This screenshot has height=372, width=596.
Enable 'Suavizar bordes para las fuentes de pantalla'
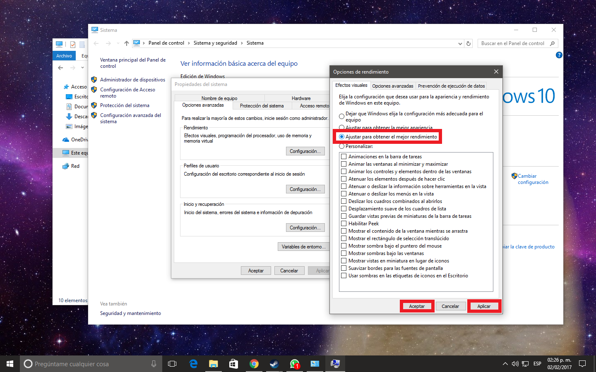(x=344, y=268)
